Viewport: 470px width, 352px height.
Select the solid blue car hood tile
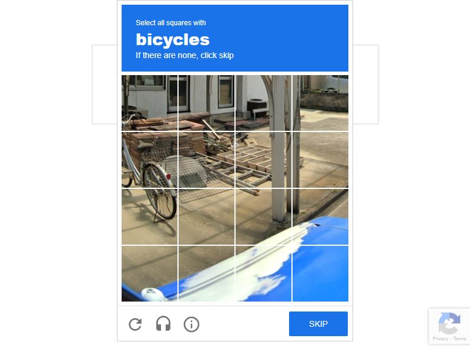pos(320,273)
